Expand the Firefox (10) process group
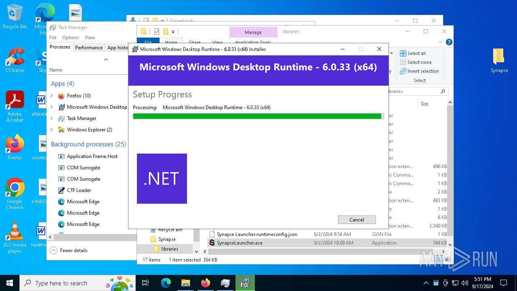 (x=52, y=96)
